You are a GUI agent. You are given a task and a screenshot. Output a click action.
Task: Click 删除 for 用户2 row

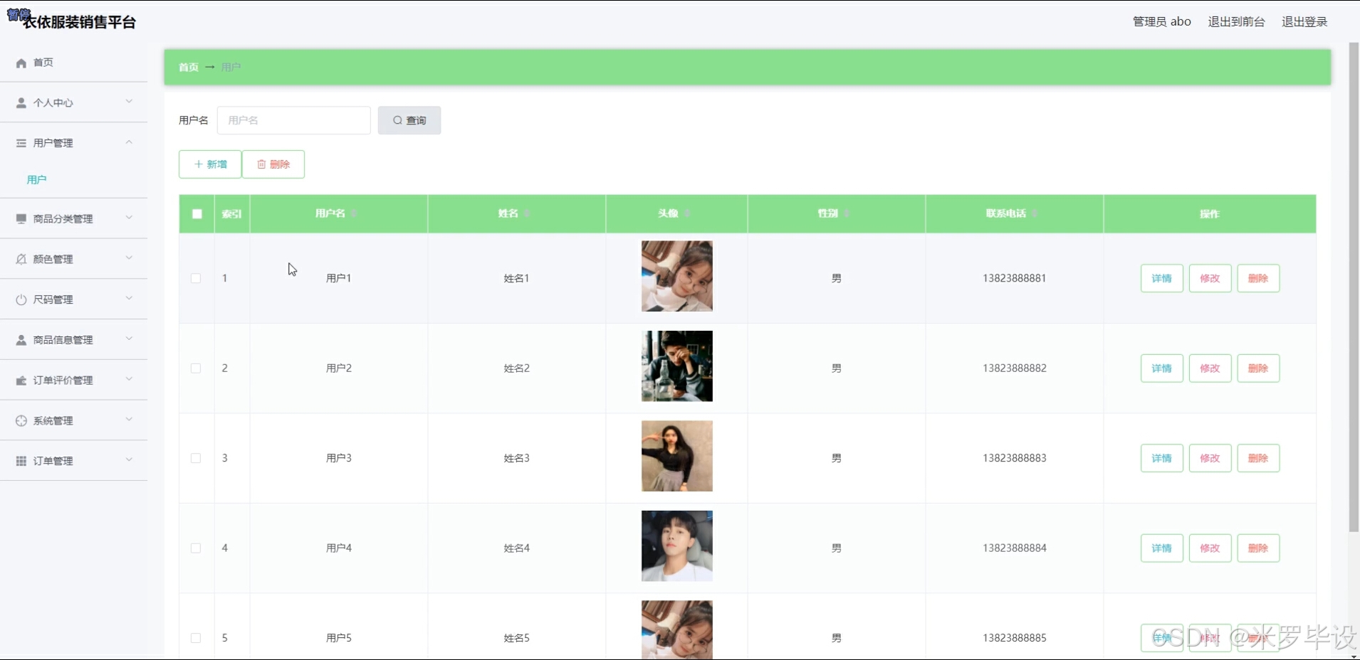click(1259, 368)
